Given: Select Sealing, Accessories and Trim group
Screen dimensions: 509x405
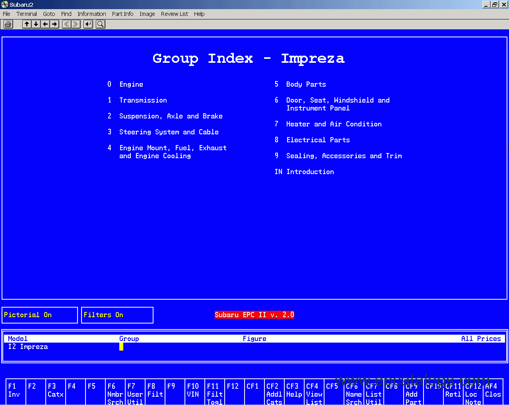Looking at the screenshot, I should [x=338, y=156].
